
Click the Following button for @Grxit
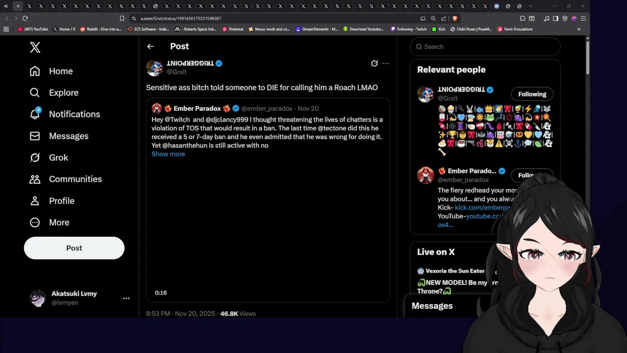tap(532, 94)
